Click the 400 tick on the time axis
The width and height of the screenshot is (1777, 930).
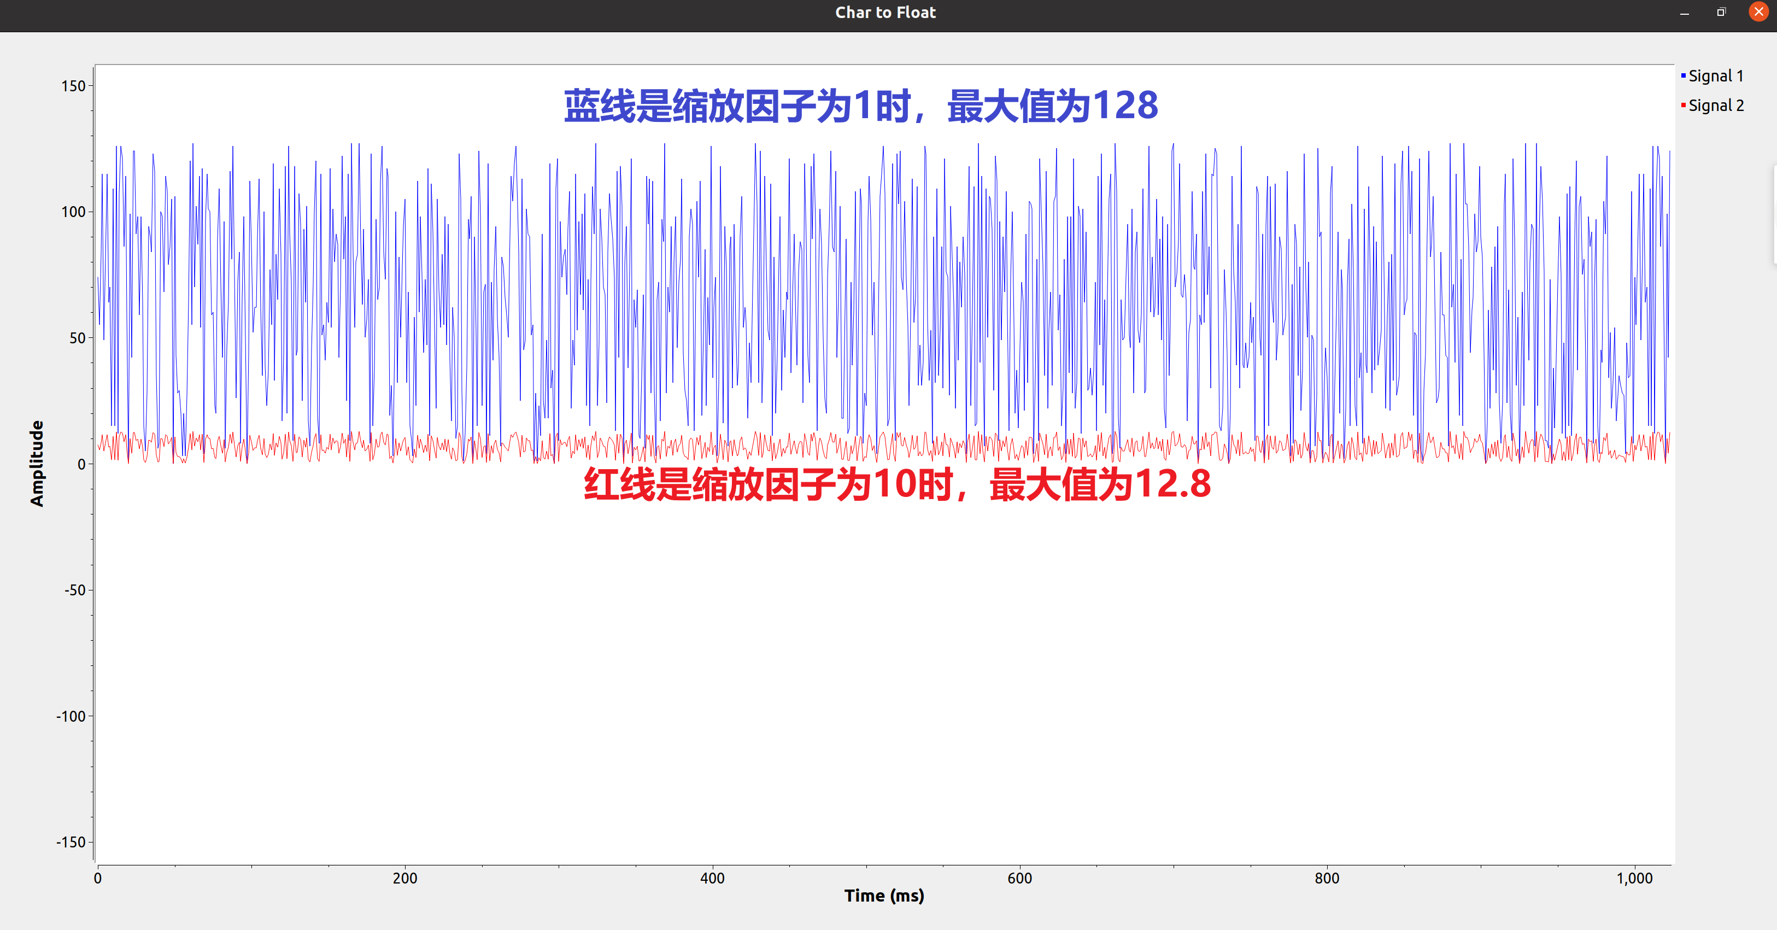(713, 877)
